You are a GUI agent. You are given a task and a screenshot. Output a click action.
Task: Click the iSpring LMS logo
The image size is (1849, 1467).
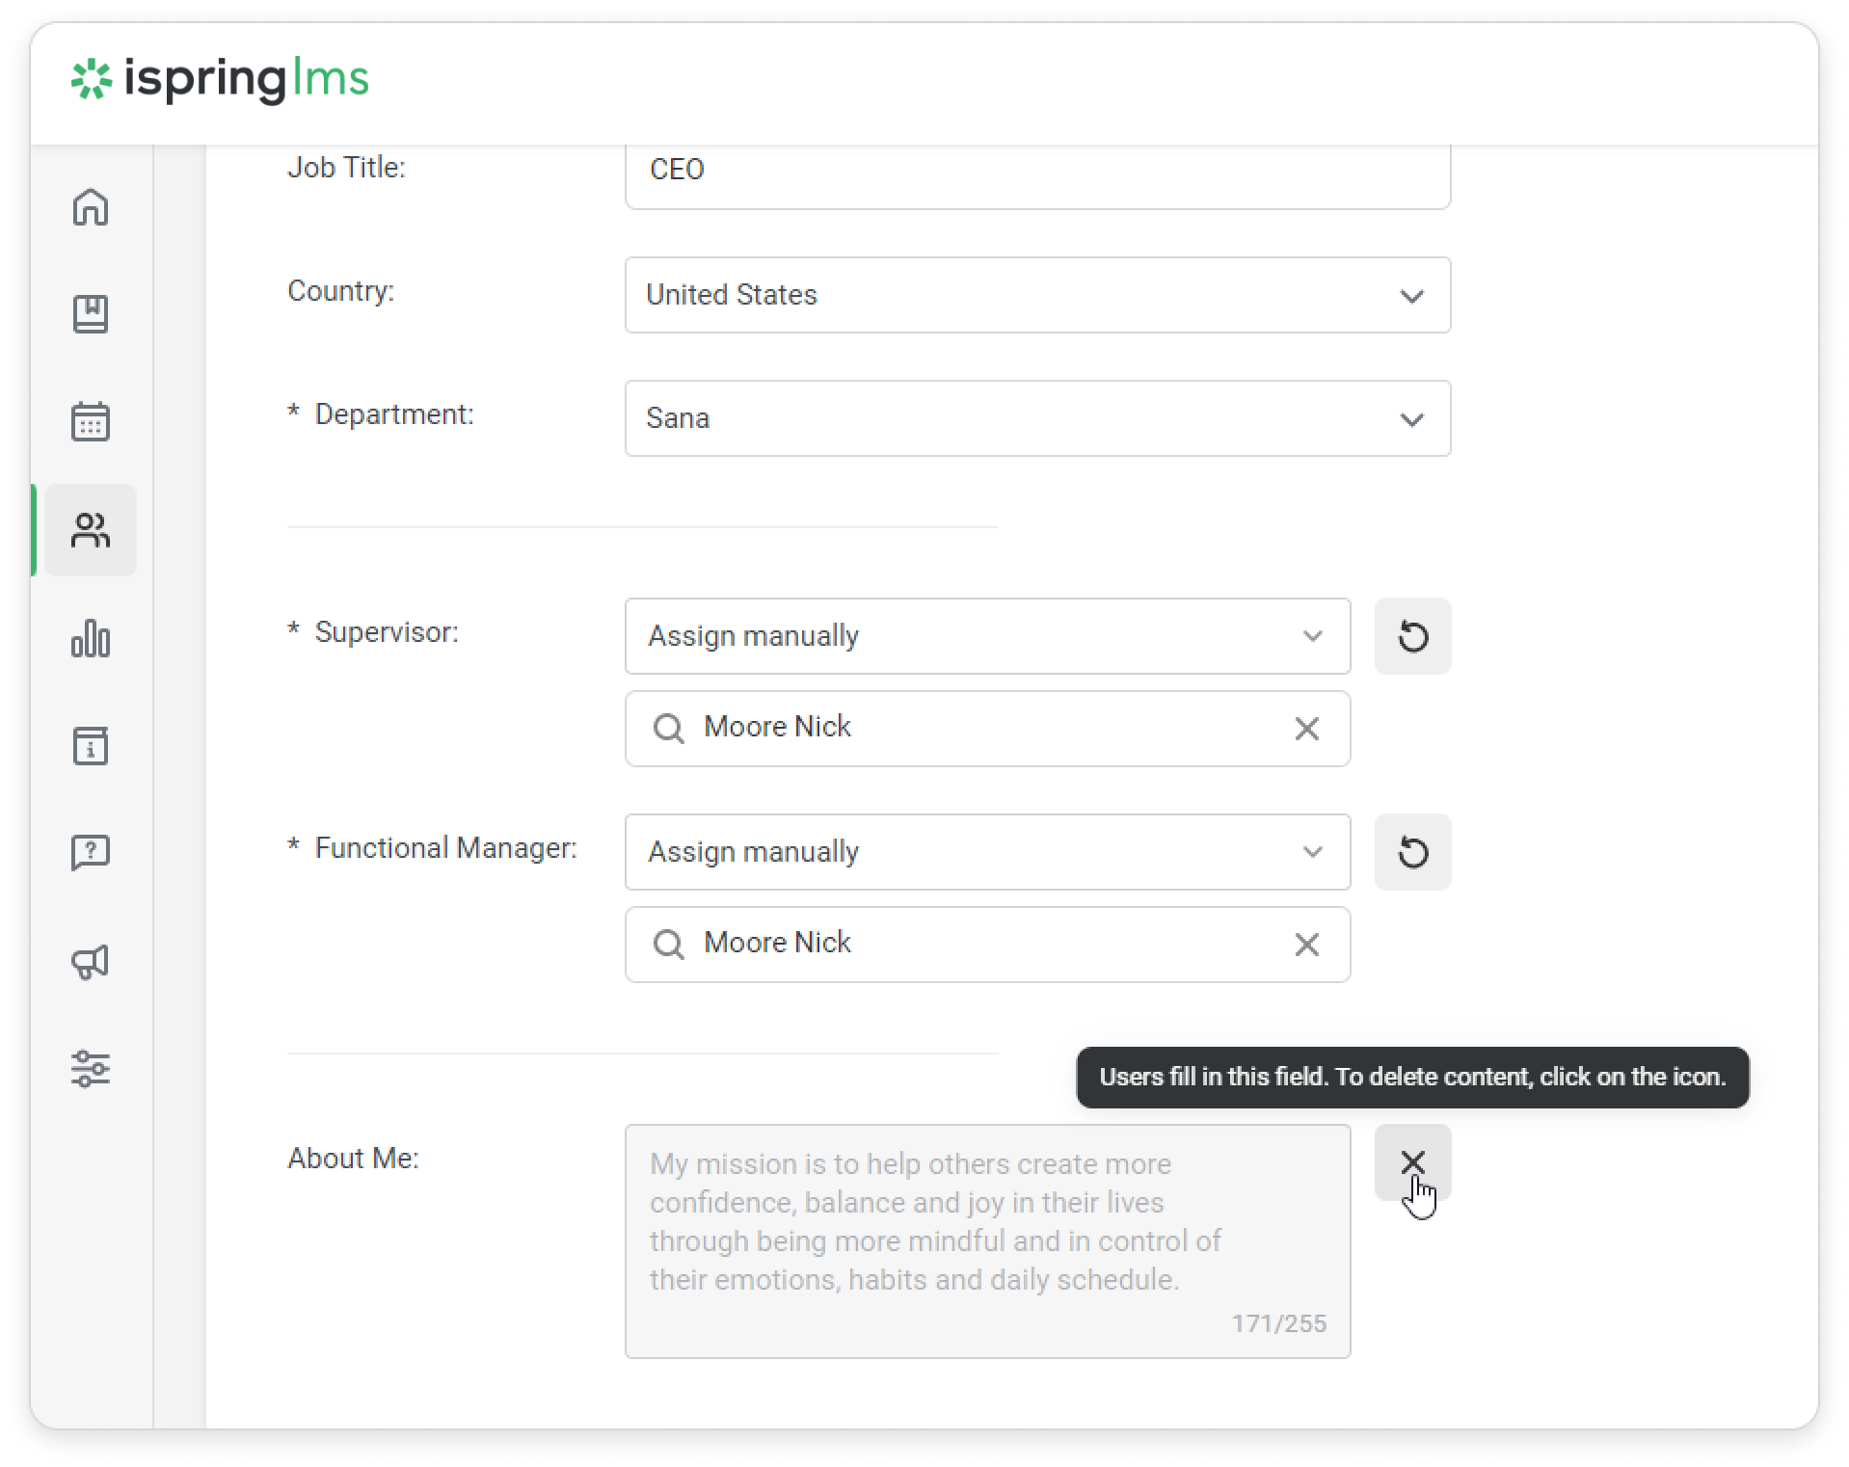pos(220,79)
